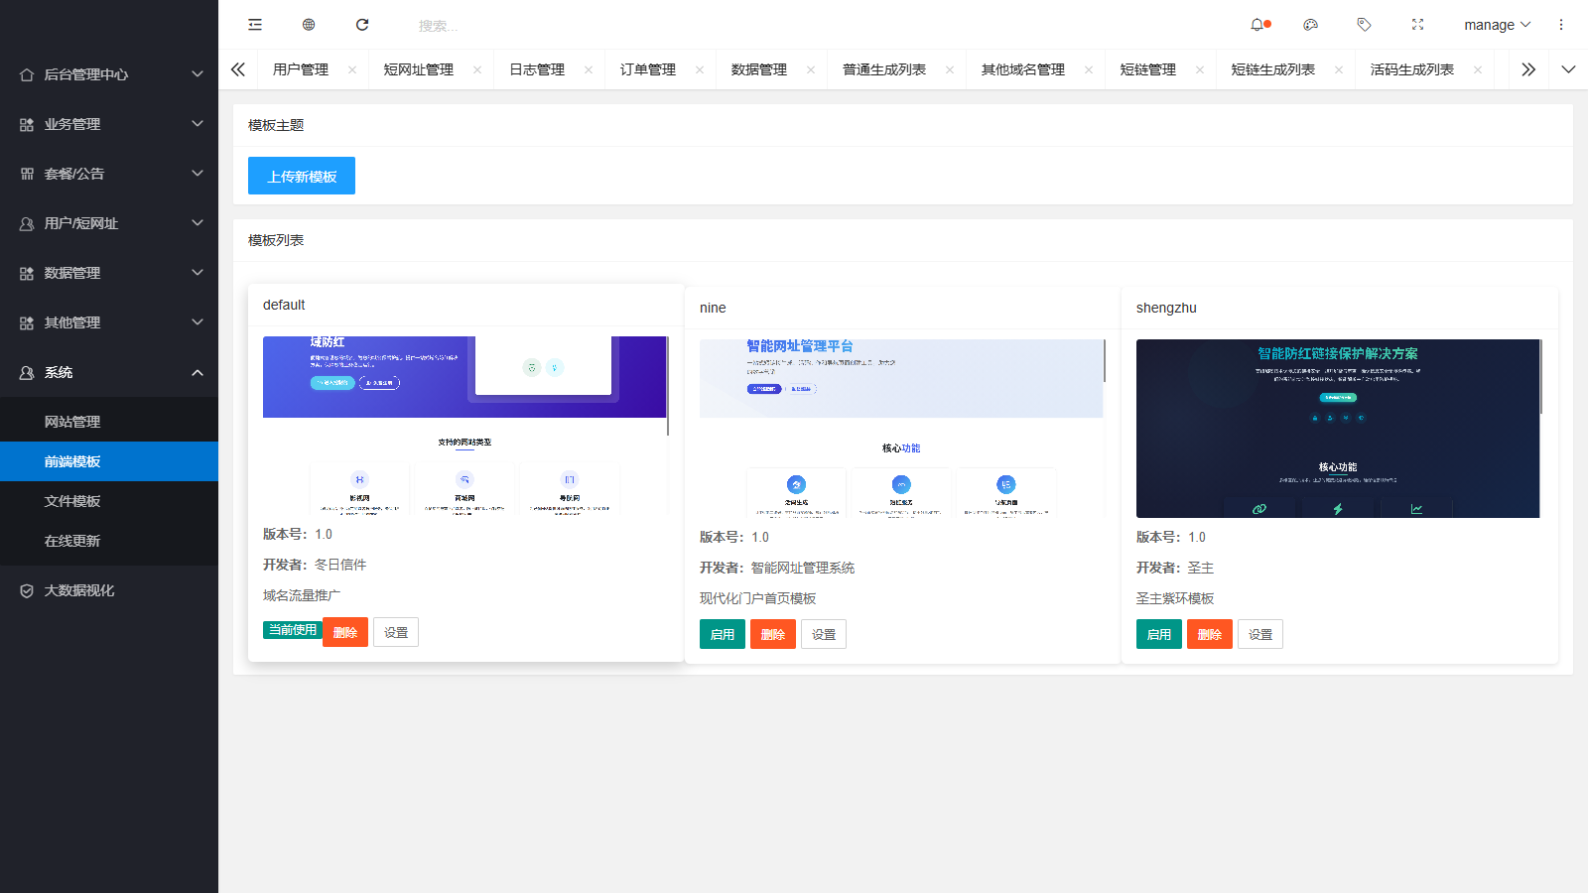Enter fullscreen with the expand icon
This screenshot has width=1588, height=893.
coord(1418,24)
